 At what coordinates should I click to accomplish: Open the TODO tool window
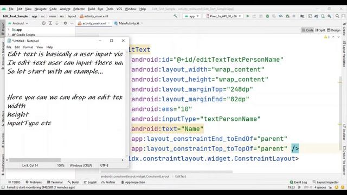pyautogui.click(x=14, y=182)
